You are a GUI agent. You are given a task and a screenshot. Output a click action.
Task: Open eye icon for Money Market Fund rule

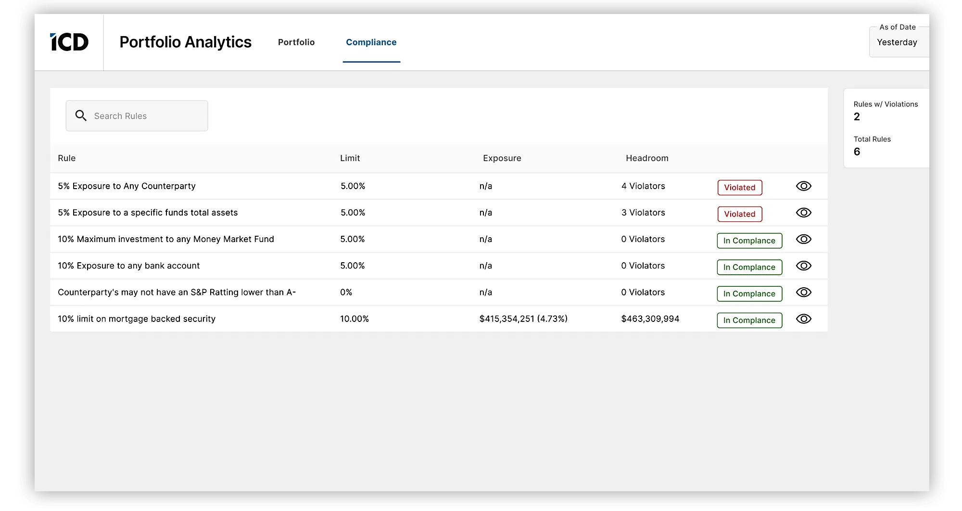[x=803, y=239]
